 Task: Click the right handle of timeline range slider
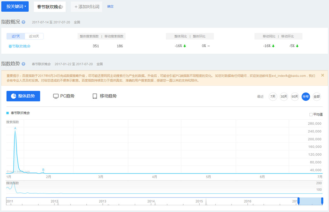322,201
